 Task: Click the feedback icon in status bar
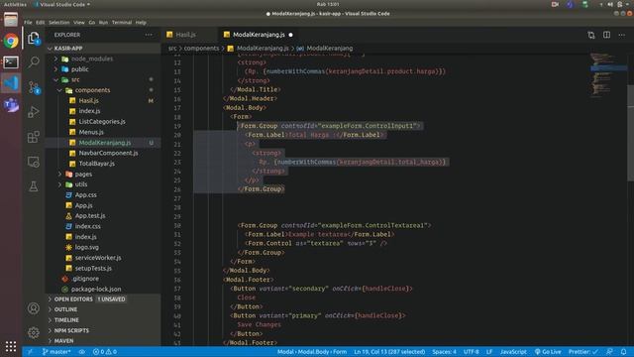[609, 352]
